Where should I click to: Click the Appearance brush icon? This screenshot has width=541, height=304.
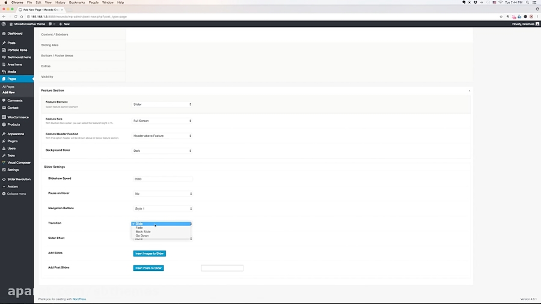tap(4, 134)
